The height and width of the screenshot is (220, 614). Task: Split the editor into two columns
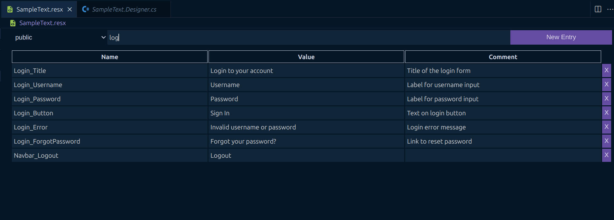pyautogui.click(x=598, y=9)
